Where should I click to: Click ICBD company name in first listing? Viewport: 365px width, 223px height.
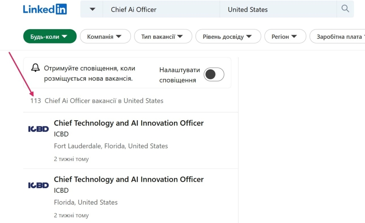click(x=61, y=134)
